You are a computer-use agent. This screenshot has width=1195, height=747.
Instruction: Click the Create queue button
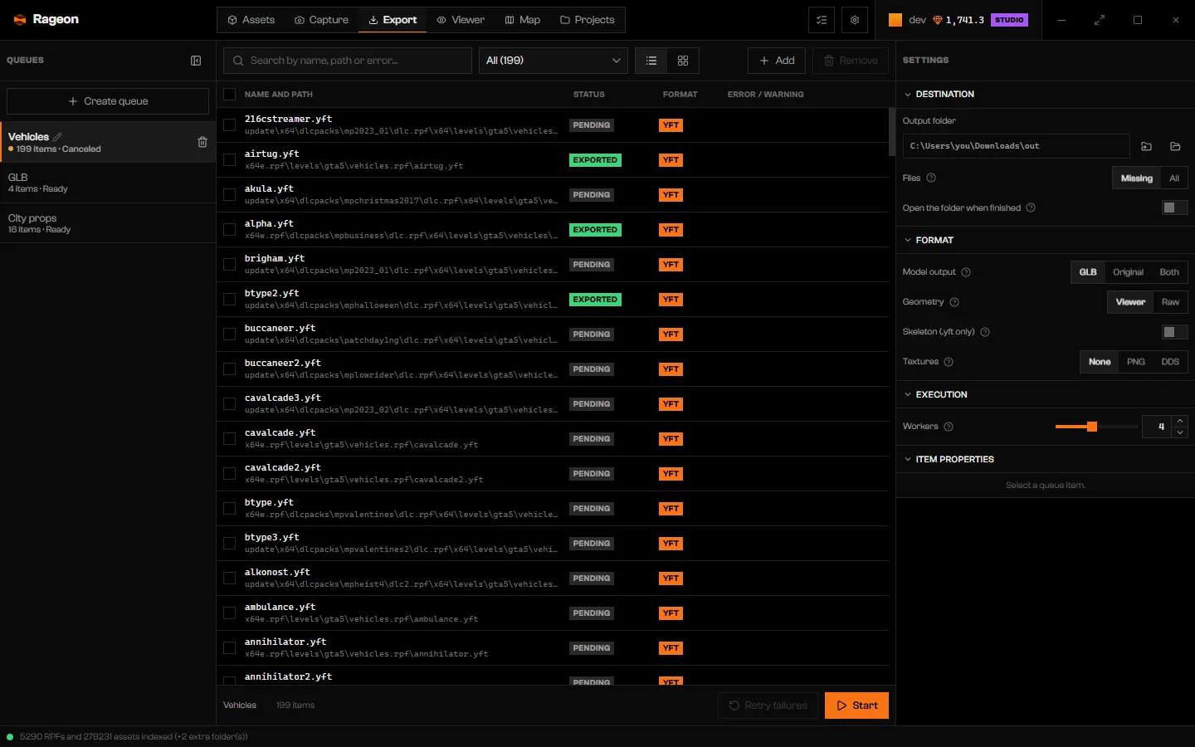pos(108,101)
